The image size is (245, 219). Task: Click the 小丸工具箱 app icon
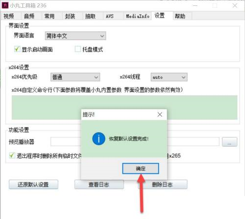5,5
